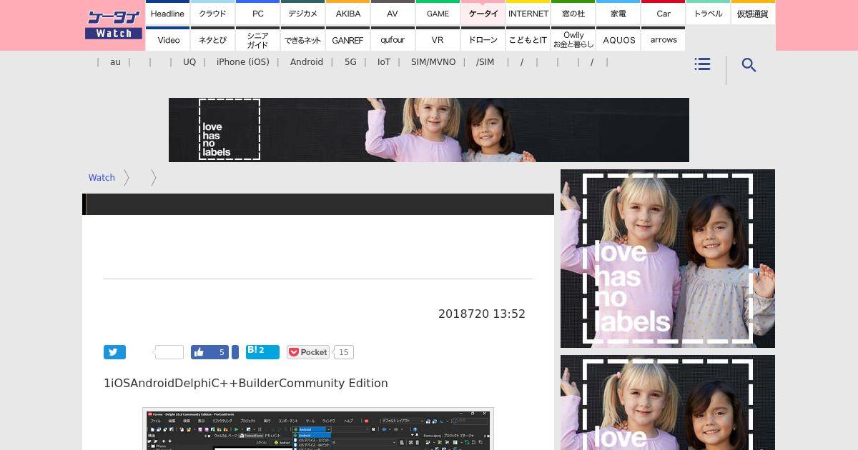Follow the /SIM category link
This screenshot has height=450, width=858.
(485, 62)
